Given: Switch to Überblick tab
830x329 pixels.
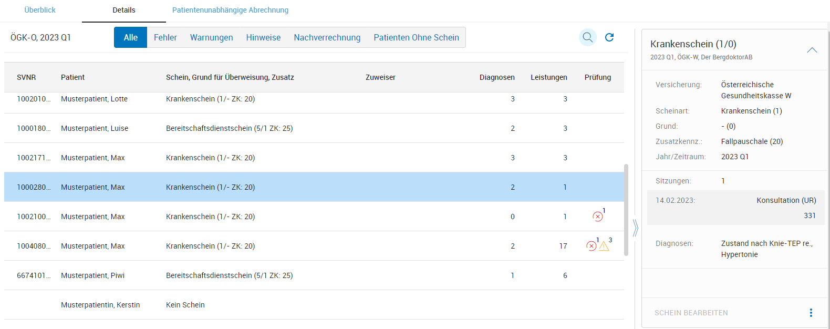Looking at the screenshot, I should 40,10.
